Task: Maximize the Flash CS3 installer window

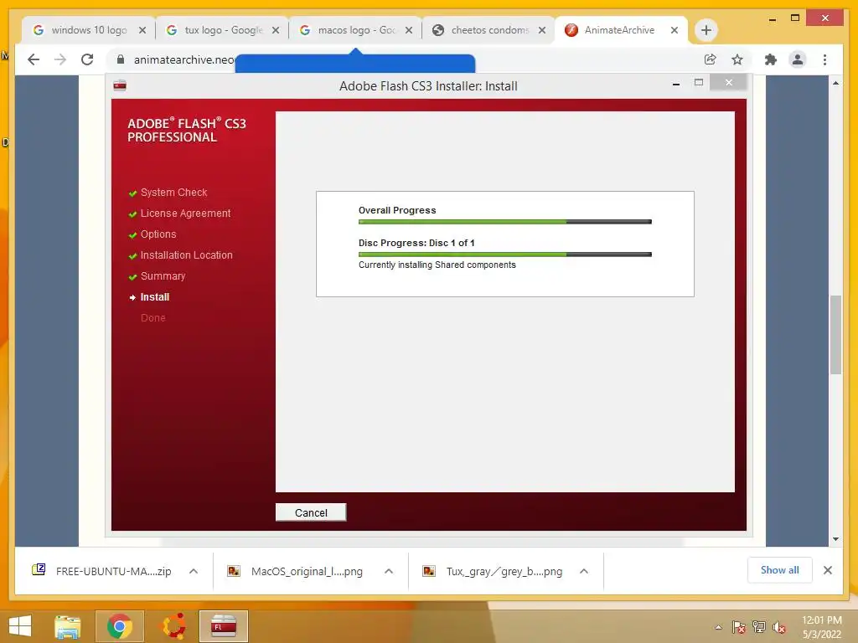Action: [699, 83]
